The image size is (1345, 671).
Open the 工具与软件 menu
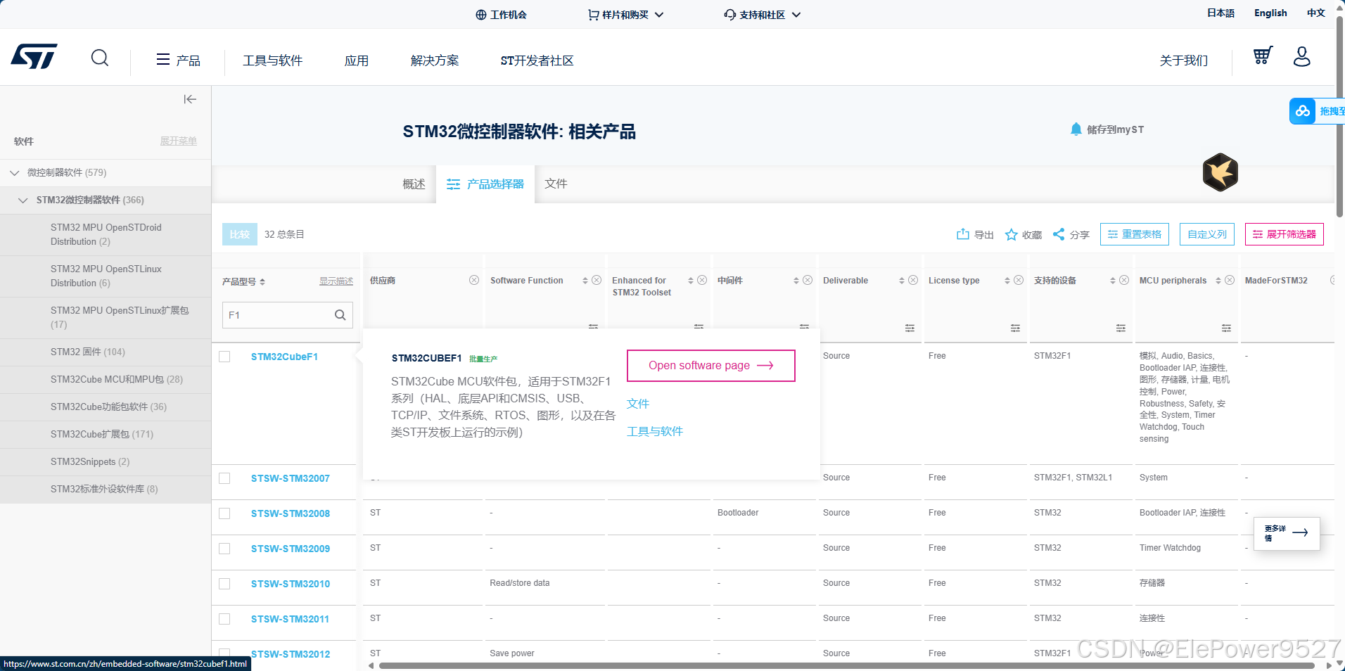(273, 60)
